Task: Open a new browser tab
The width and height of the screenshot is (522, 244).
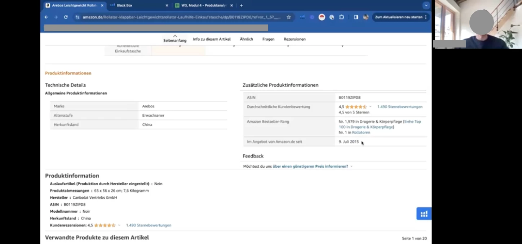Action: (241, 5)
